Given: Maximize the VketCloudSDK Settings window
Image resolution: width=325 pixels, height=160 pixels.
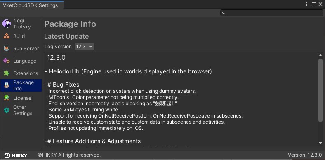Looking at the screenshot, I should pyautogui.click(x=314, y=4).
